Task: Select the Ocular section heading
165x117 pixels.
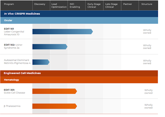Action: (8, 20)
